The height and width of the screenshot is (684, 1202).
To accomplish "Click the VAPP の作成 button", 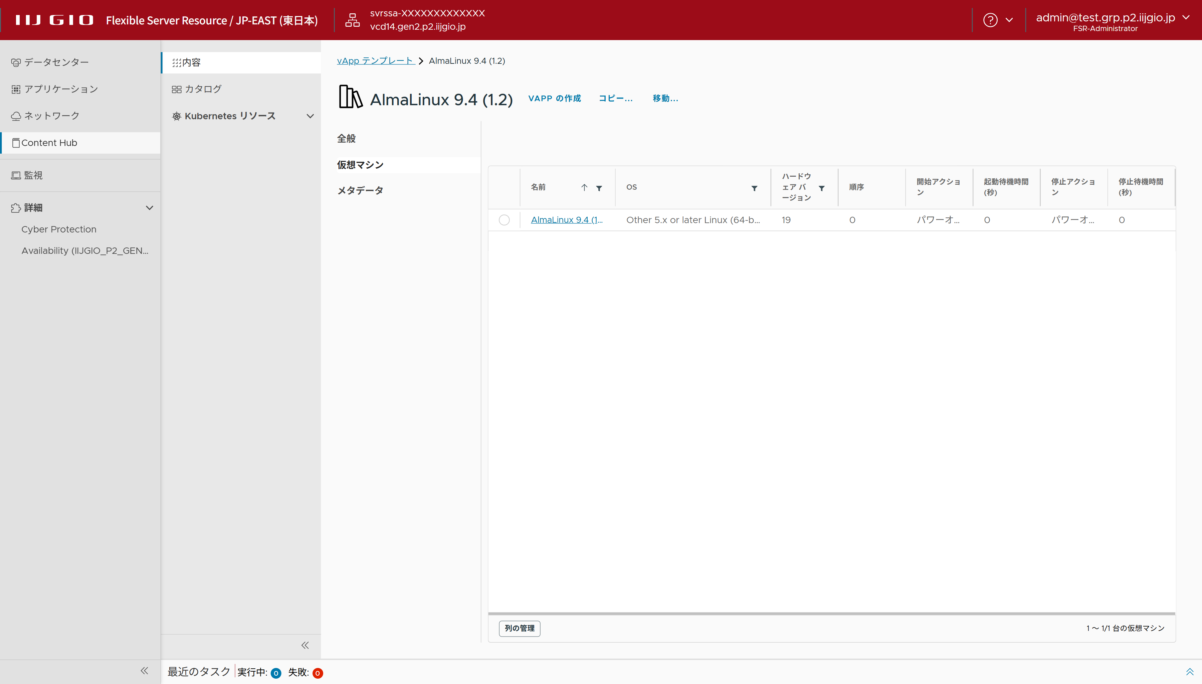I will click(554, 98).
